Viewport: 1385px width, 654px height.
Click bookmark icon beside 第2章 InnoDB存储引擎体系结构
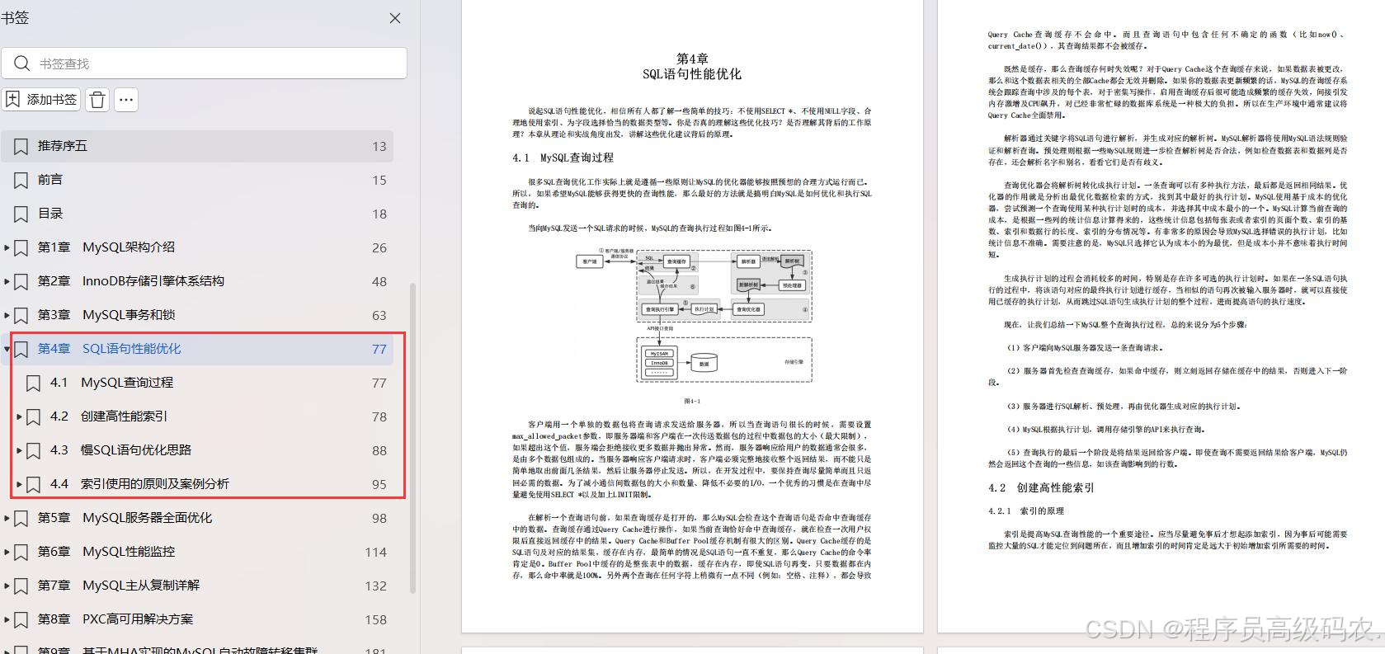click(21, 282)
